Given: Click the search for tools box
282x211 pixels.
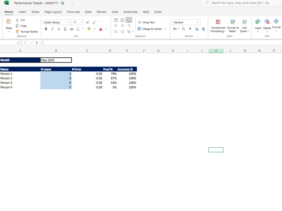Looking at the screenshot, I should click(x=242, y=3).
